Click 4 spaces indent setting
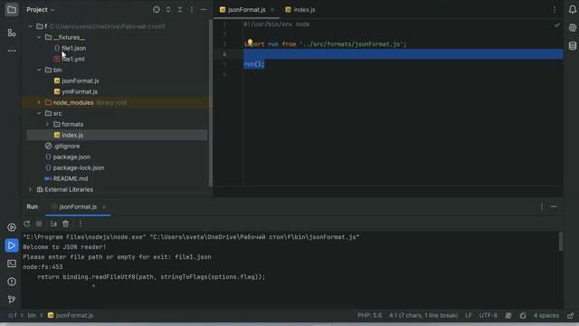579x326 pixels. tap(546, 316)
